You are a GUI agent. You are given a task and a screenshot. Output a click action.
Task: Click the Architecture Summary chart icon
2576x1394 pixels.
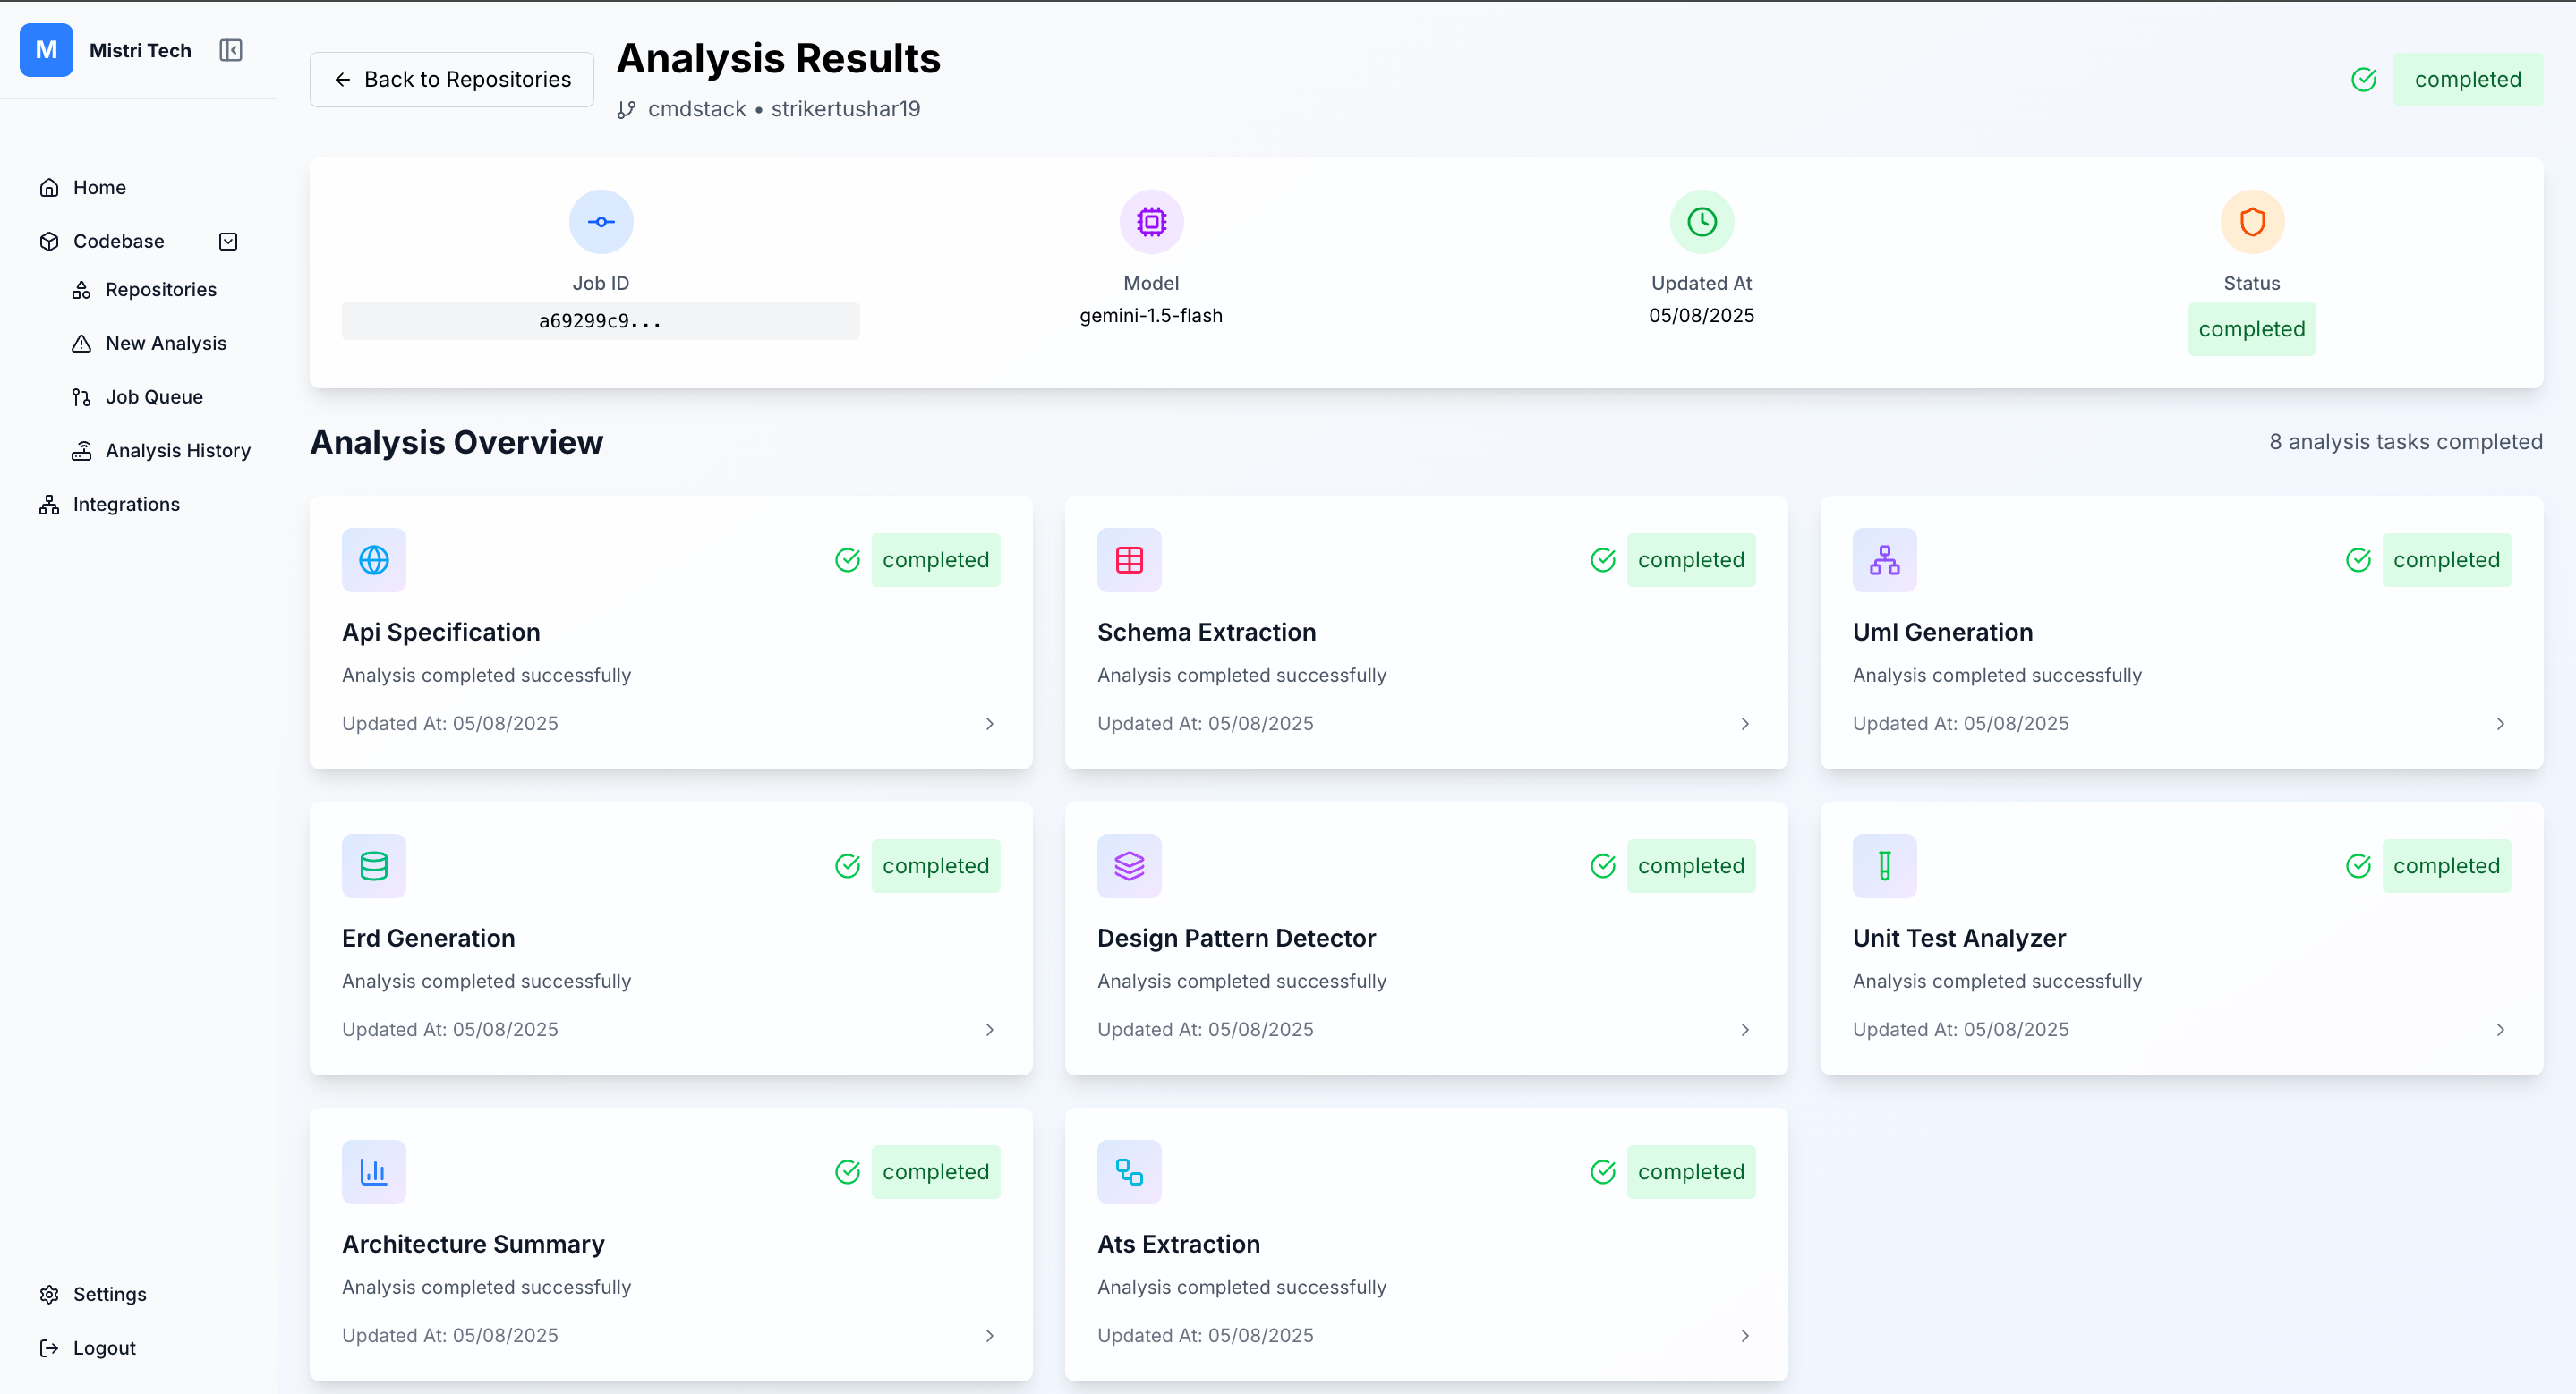[374, 1171]
